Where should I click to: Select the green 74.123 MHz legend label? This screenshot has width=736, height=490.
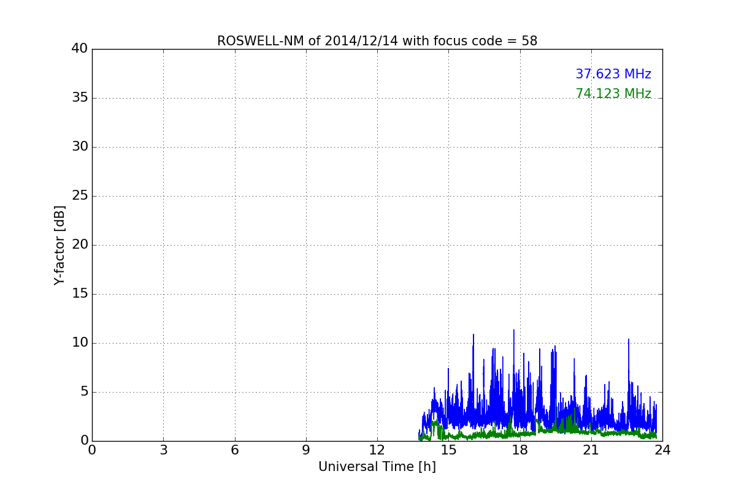click(x=613, y=94)
